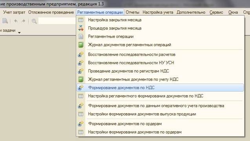Viewport: 250px width, 141px height.
Task: Click green icon beside Журнал регламентных документов по учету НДС
Action: [x=81, y=79]
